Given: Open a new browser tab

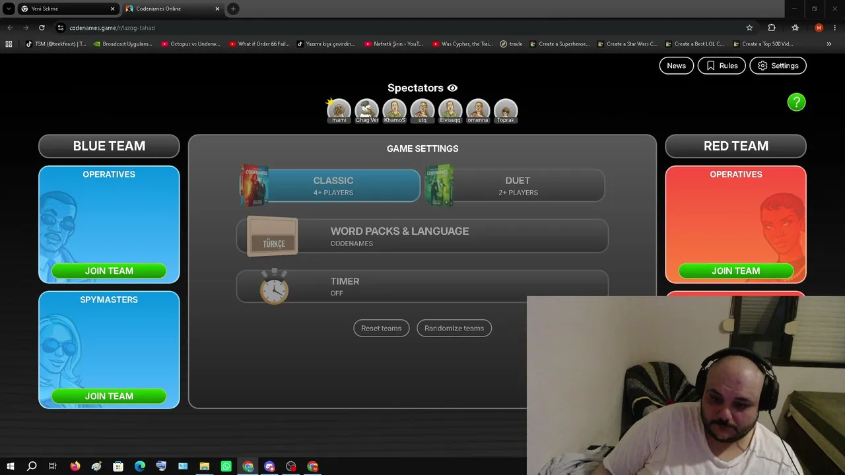Looking at the screenshot, I should tap(233, 9).
